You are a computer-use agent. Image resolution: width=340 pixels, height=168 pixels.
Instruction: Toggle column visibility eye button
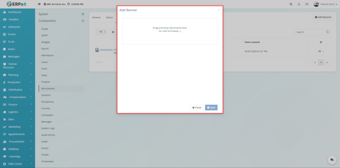[x=113, y=32]
